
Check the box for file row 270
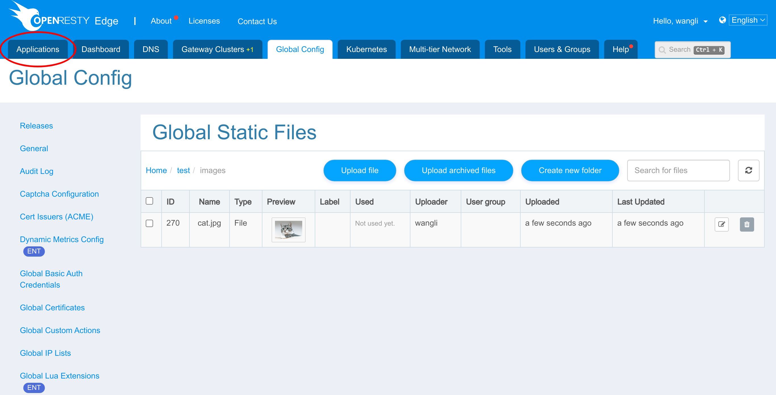pos(149,223)
